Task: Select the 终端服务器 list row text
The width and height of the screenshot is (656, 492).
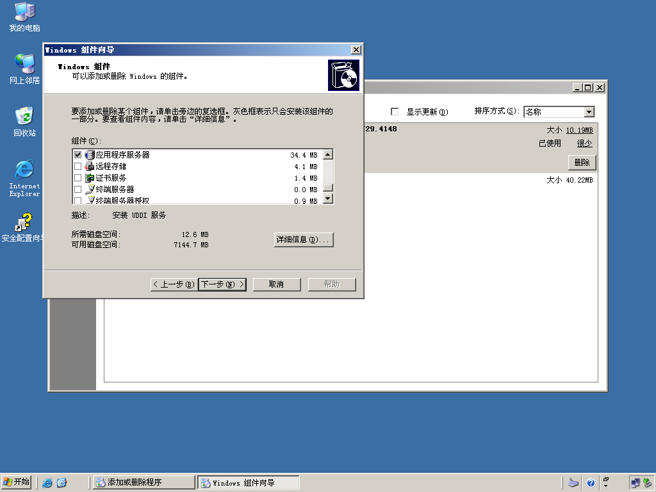Action: [115, 190]
